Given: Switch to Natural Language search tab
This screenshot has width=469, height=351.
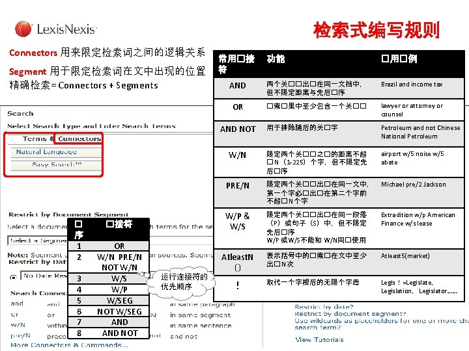Looking at the screenshot, I should pyautogui.click(x=46, y=152).
